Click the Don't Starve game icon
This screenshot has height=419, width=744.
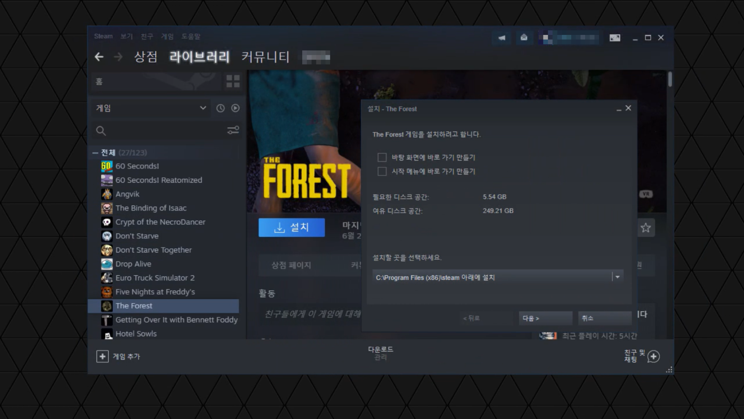(107, 236)
